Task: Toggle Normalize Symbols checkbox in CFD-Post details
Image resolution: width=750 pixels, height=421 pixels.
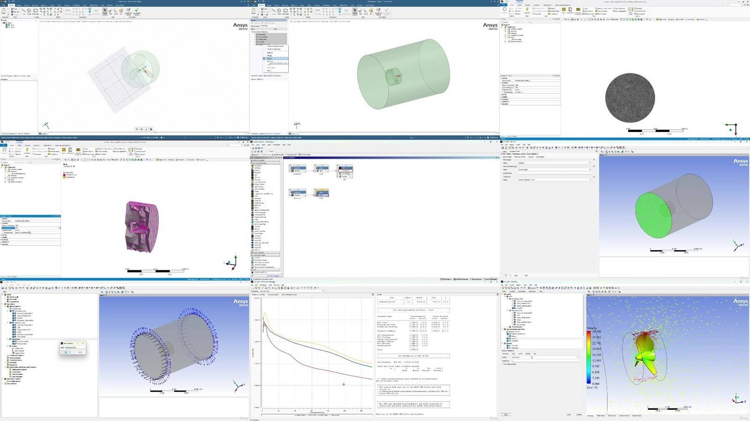Action: click(503, 364)
